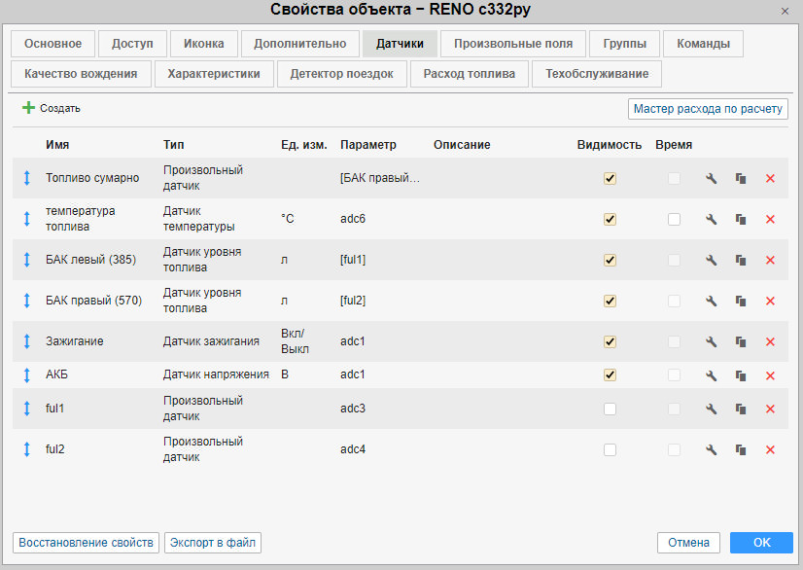This screenshot has width=803, height=570.
Task: Enable Время checkbox for температура топлива
Action: click(x=674, y=220)
